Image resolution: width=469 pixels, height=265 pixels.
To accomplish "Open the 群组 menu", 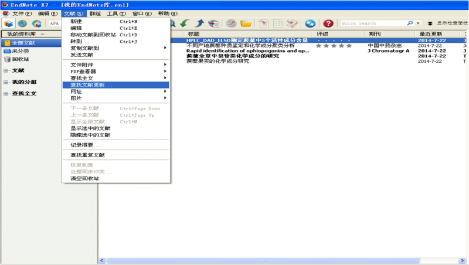I will pyautogui.click(x=95, y=13).
